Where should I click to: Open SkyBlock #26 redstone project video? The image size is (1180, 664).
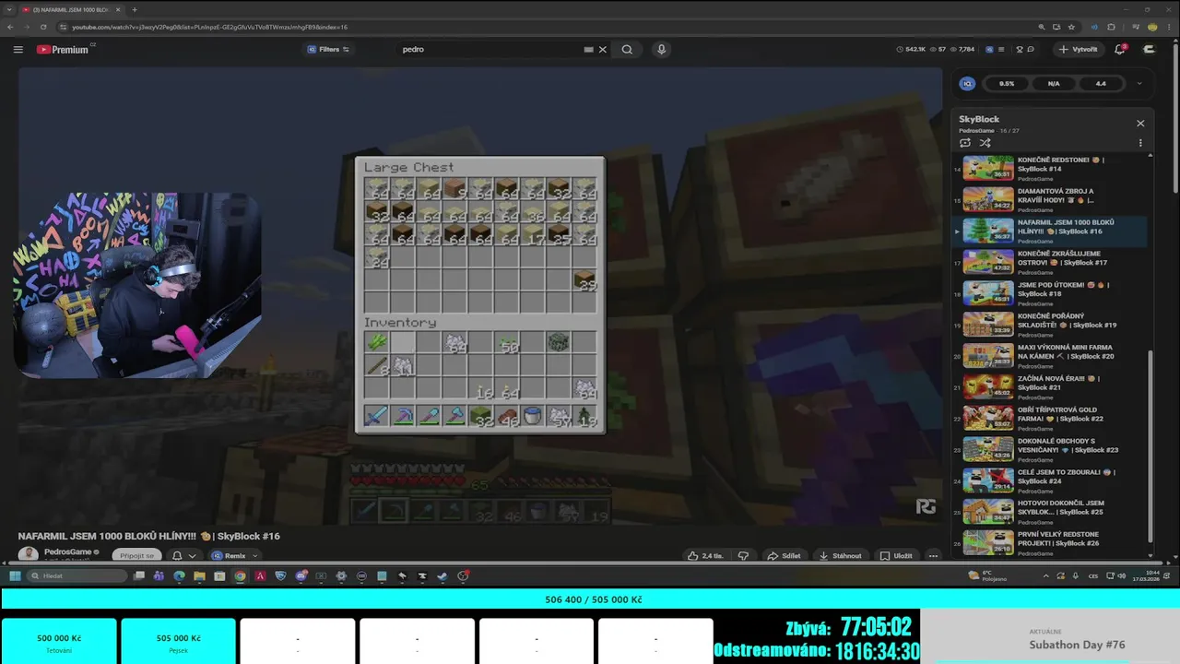[x=1051, y=542]
